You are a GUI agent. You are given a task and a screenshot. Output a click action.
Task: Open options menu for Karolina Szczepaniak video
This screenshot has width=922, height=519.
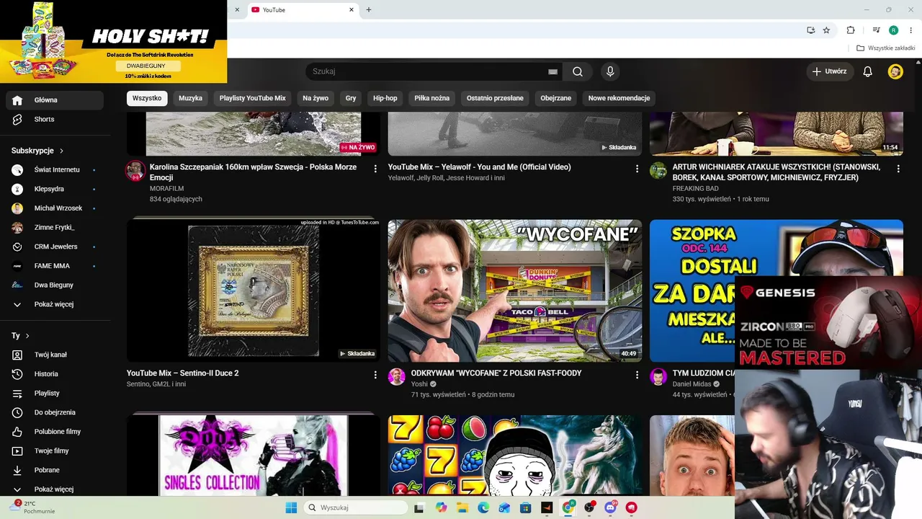click(375, 169)
